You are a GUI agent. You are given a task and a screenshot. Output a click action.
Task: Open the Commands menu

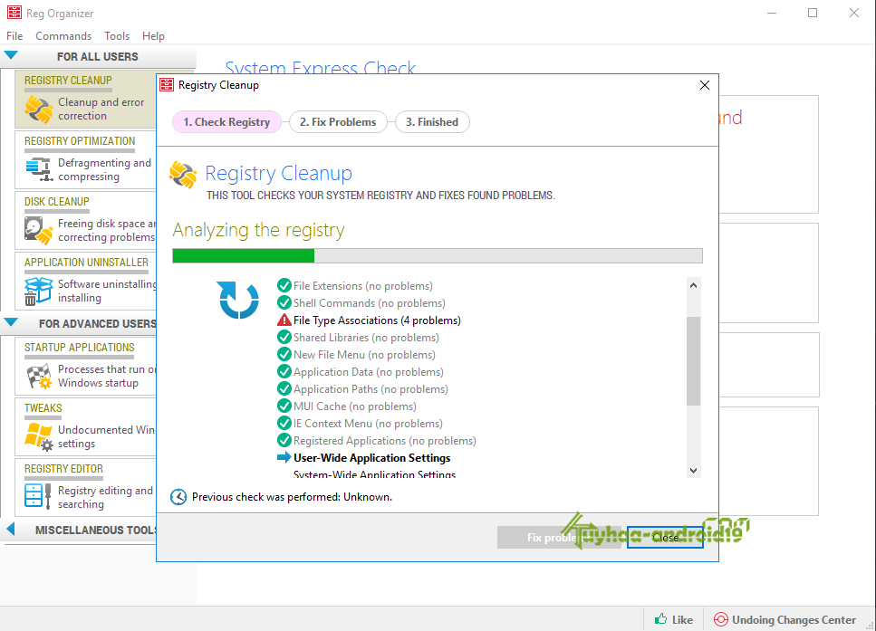pos(63,35)
